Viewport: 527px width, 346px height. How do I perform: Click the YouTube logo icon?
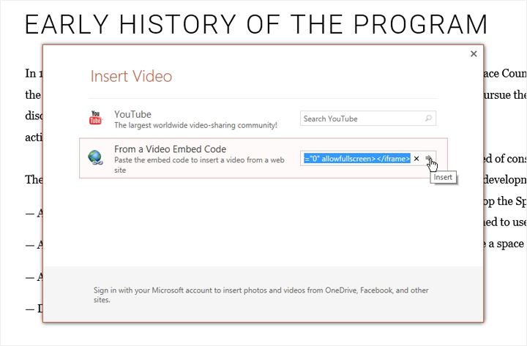pyautogui.click(x=96, y=119)
